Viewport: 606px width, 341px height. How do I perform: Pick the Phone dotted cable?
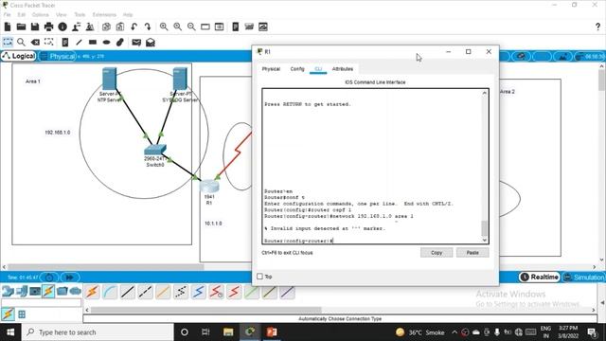(181, 292)
